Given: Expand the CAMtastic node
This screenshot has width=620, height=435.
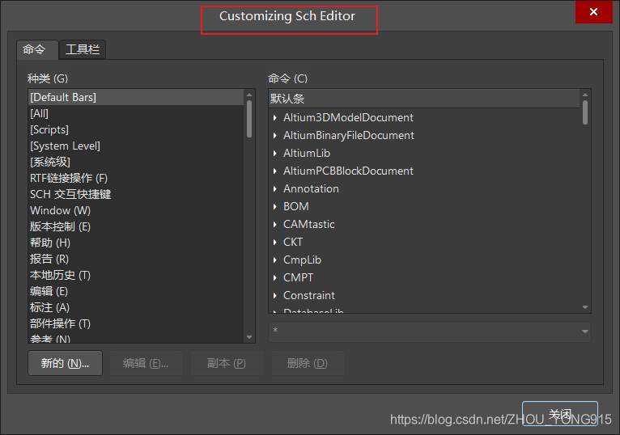Looking at the screenshot, I should (275, 225).
